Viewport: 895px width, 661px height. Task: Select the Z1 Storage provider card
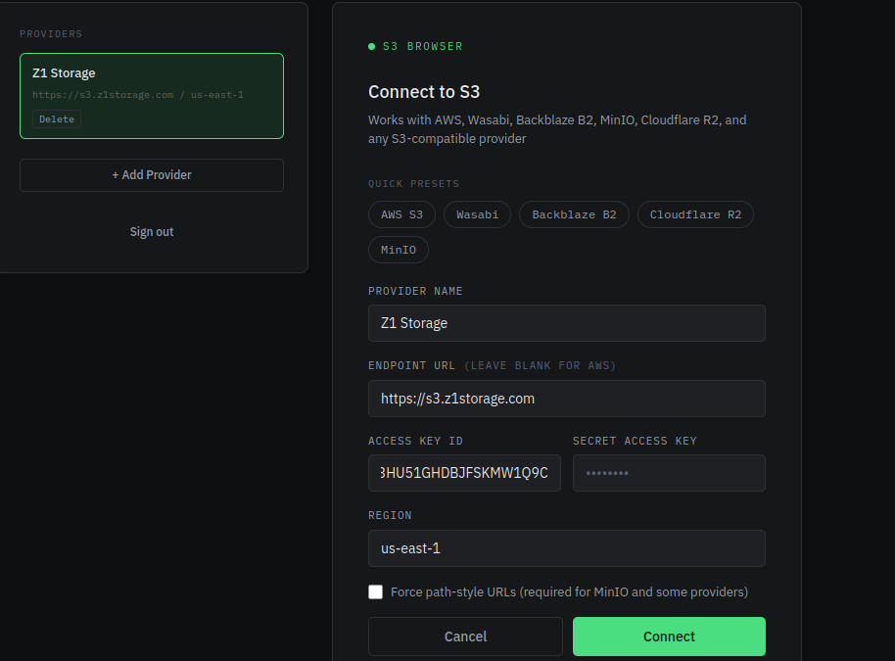(x=151, y=96)
